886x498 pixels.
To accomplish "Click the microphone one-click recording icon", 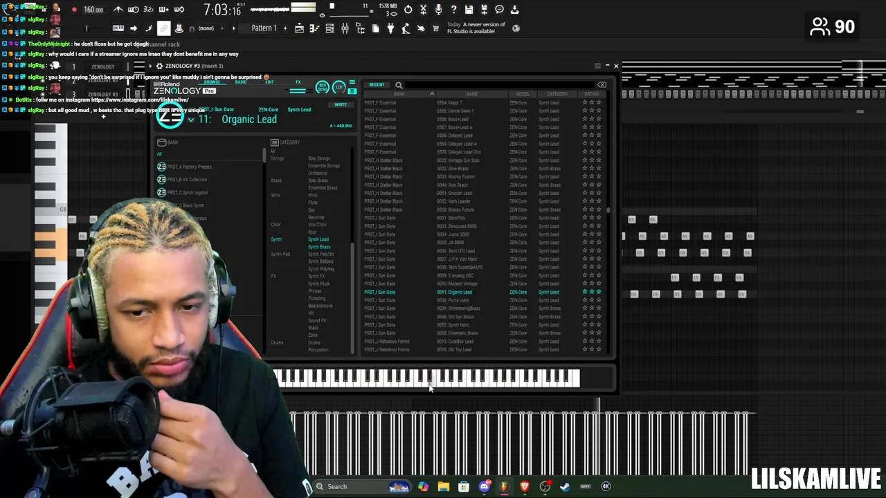I will [438, 10].
